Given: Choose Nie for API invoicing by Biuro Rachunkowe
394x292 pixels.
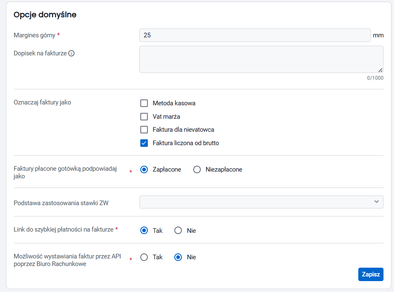Looking at the screenshot, I should 178,257.
